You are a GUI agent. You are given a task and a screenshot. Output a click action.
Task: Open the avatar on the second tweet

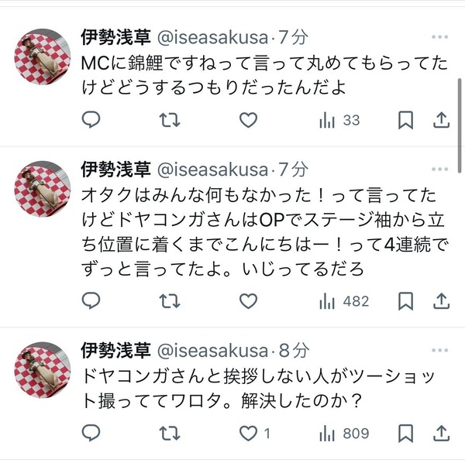point(43,189)
